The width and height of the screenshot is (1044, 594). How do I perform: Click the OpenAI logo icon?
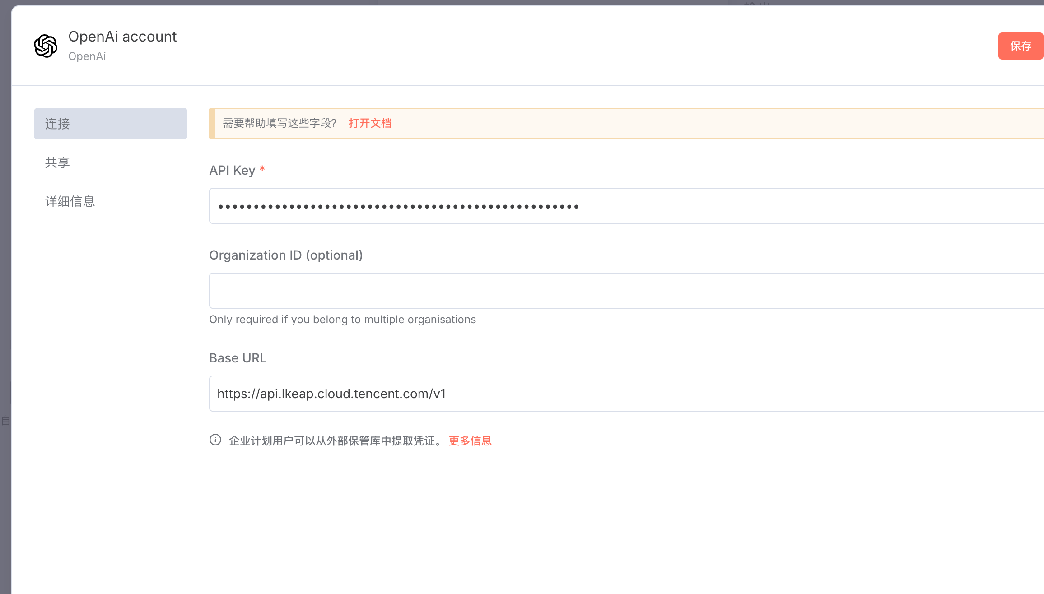point(46,46)
